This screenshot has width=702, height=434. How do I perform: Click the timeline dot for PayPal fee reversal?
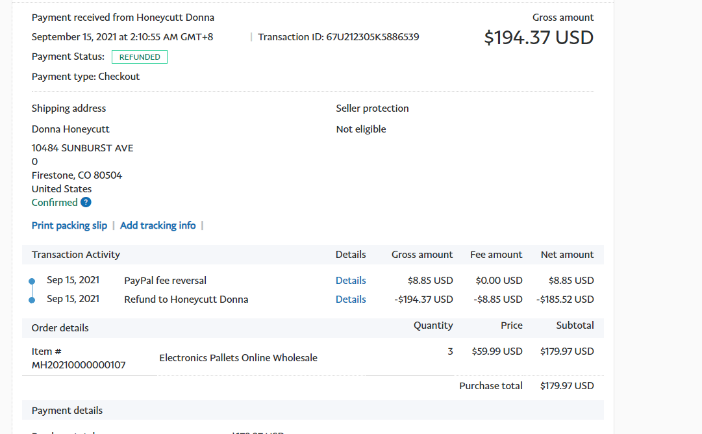click(x=32, y=281)
